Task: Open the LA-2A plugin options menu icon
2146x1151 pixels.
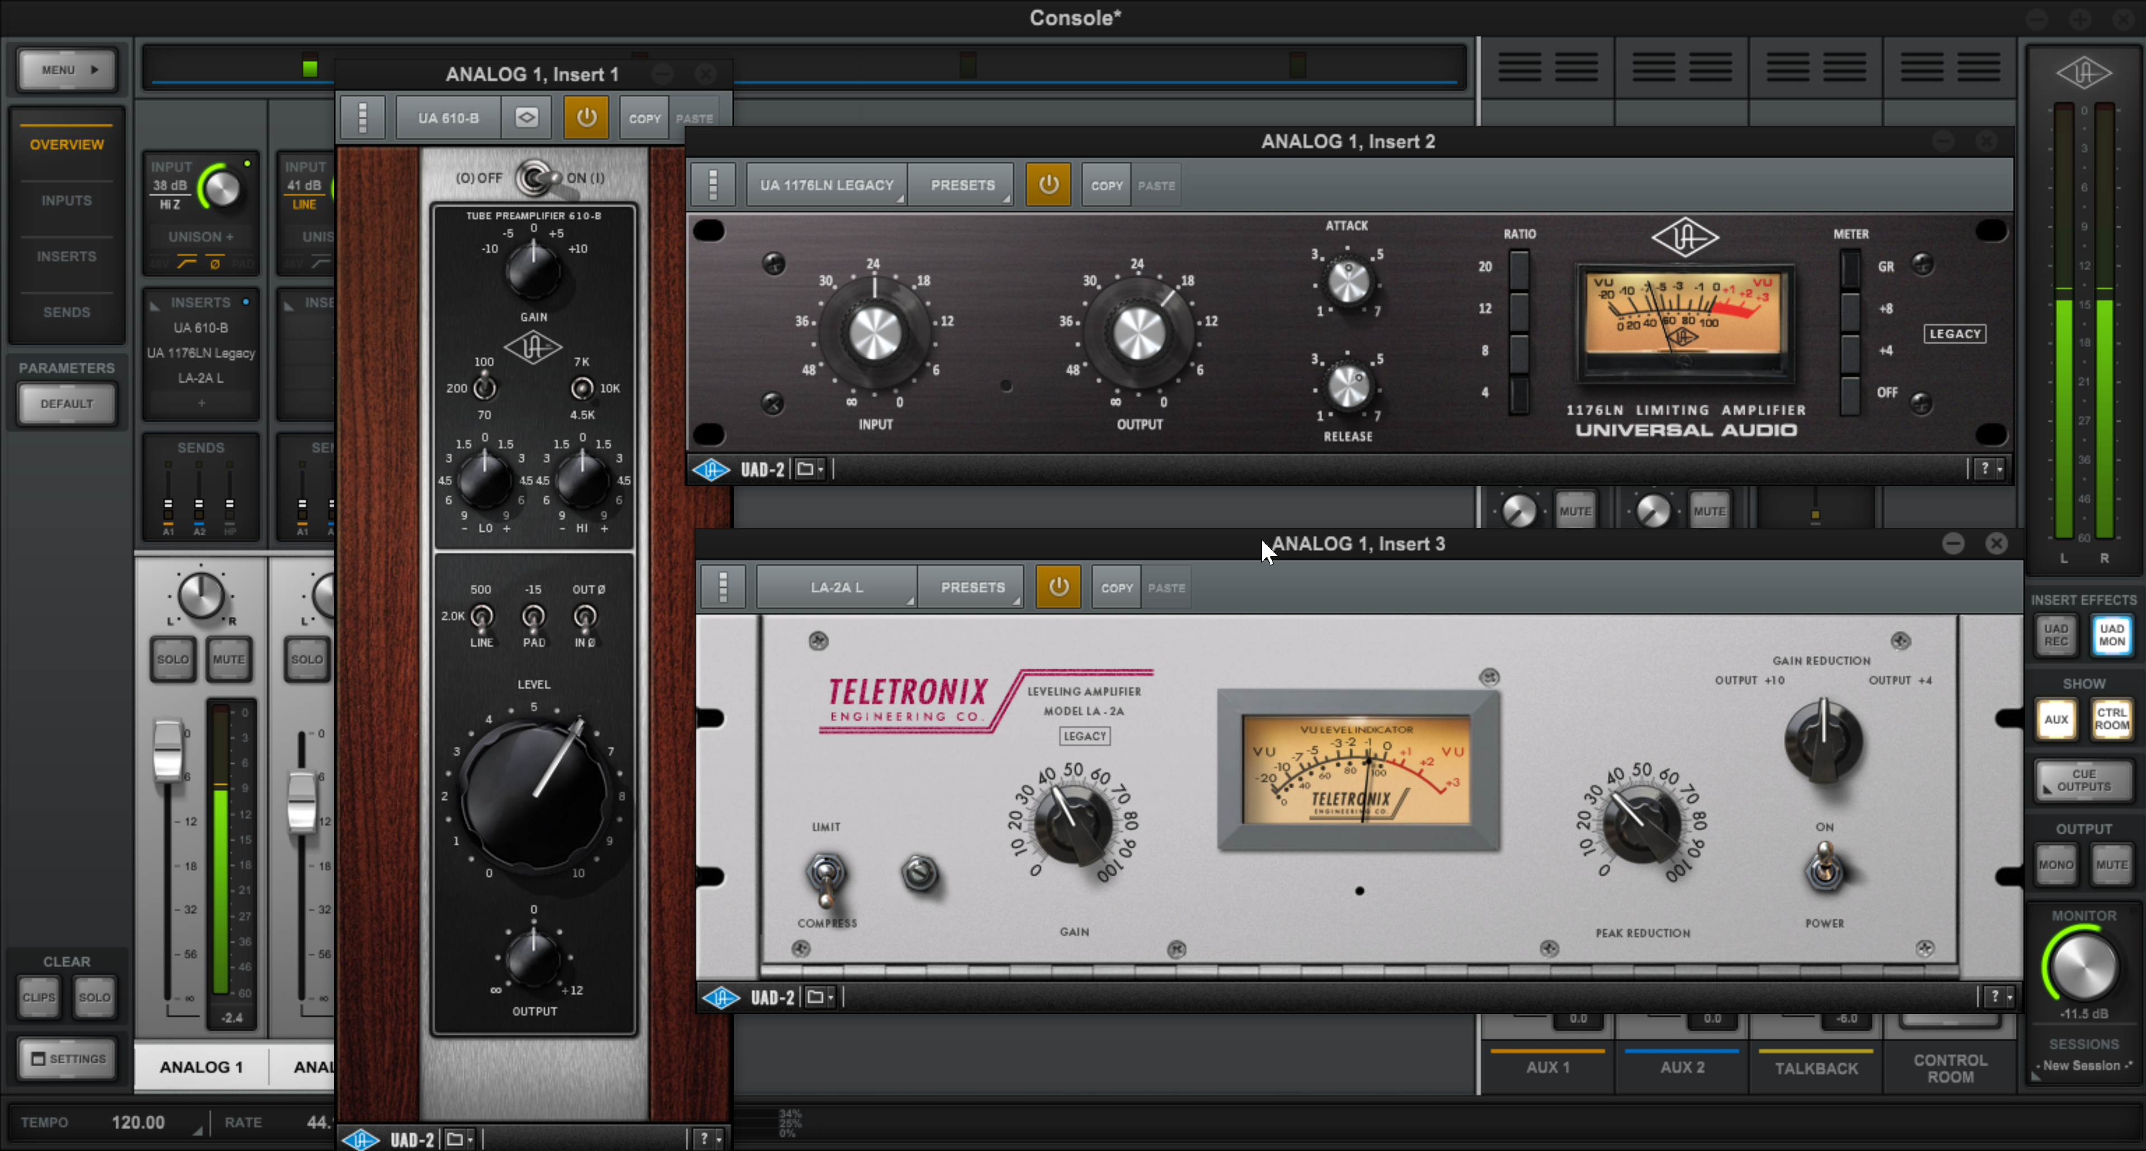Action: (x=723, y=586)
